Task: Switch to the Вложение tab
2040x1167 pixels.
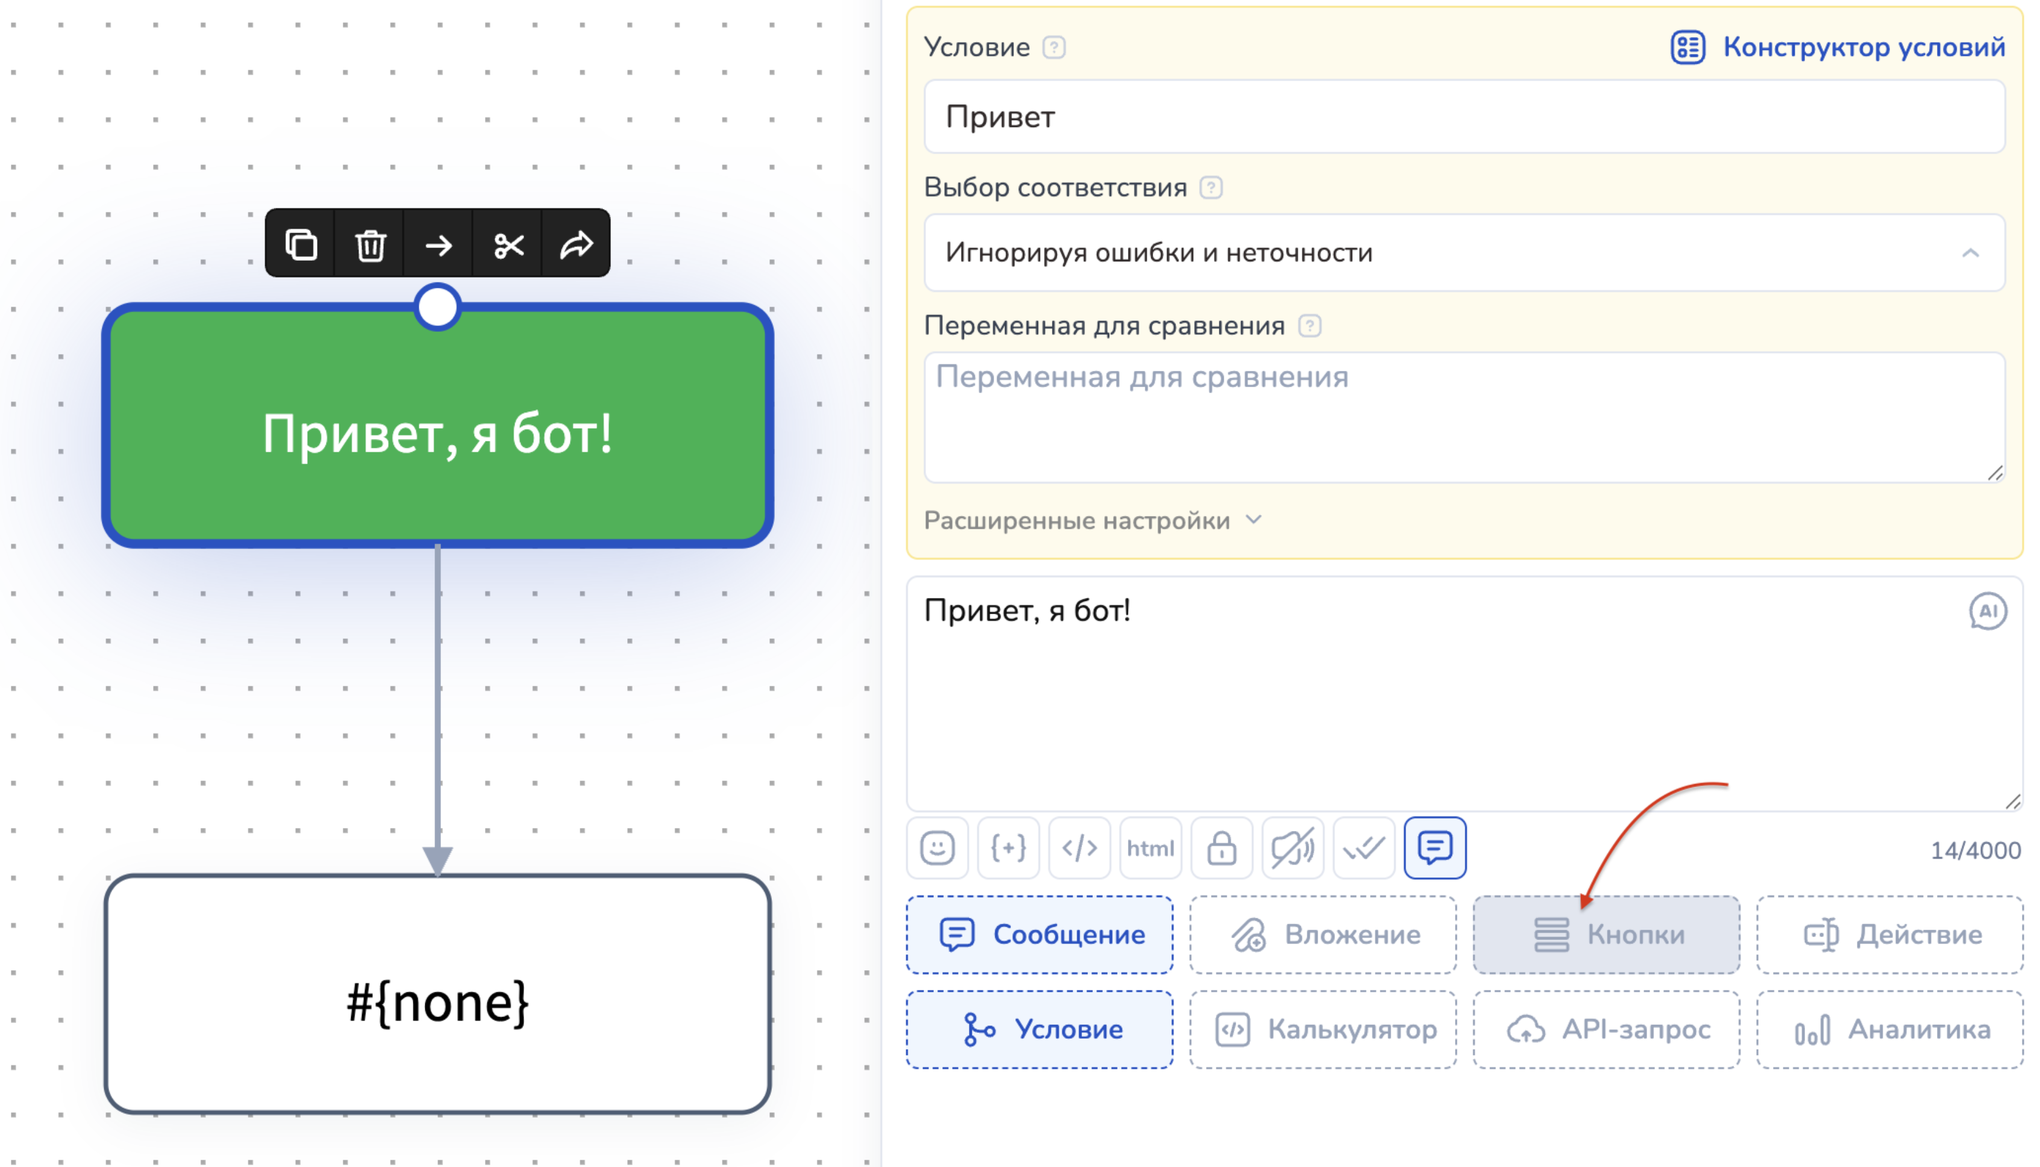Action: click(1323, 935)
